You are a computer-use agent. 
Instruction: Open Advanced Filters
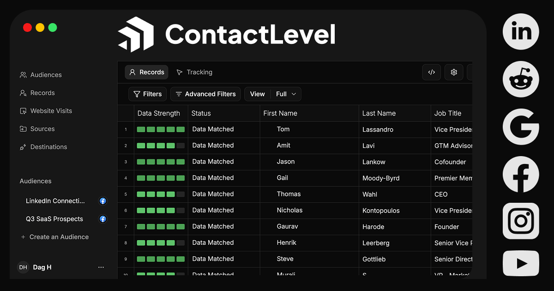coord(205,94)
